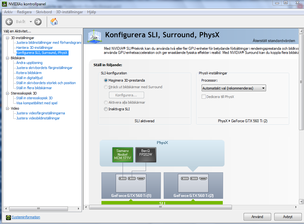This screenshot has width=304, height=224.
Task: Open Rotera bildskärm in tree
Action: tap(29, 73)
